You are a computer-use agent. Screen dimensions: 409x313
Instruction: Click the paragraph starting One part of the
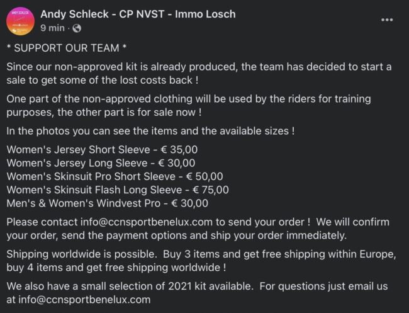(189, 106)
